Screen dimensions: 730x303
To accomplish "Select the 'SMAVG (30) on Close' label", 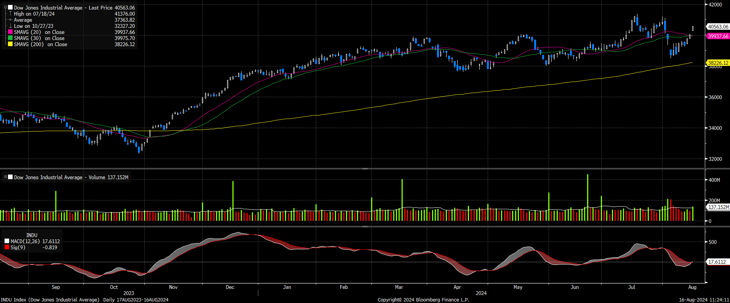I will 39,38.
